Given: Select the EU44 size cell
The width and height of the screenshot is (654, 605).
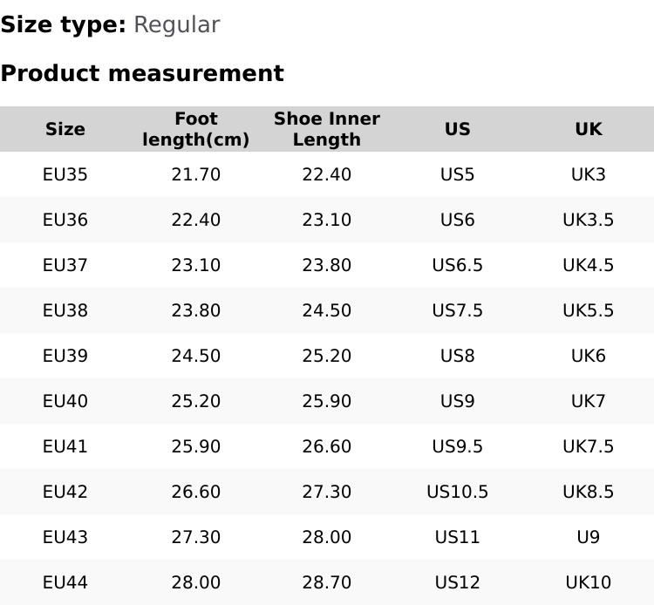Looking at the screenshot, I should (x=65, y=582).
